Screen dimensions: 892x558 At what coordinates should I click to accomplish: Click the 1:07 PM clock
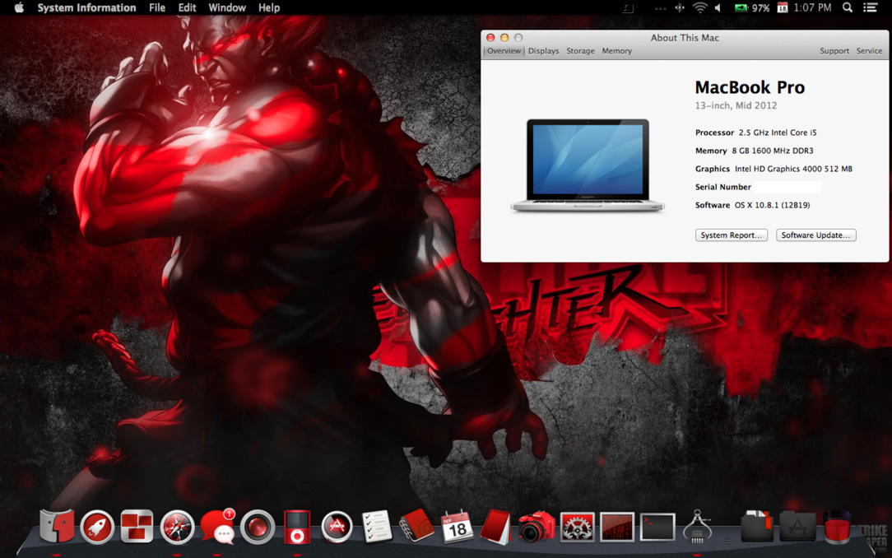click(812, 7)
